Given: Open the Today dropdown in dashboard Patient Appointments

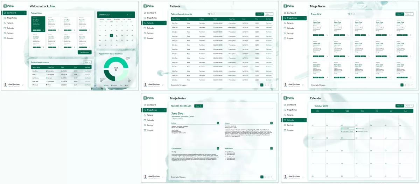Looking at the screenshot, I should (86, 62).
